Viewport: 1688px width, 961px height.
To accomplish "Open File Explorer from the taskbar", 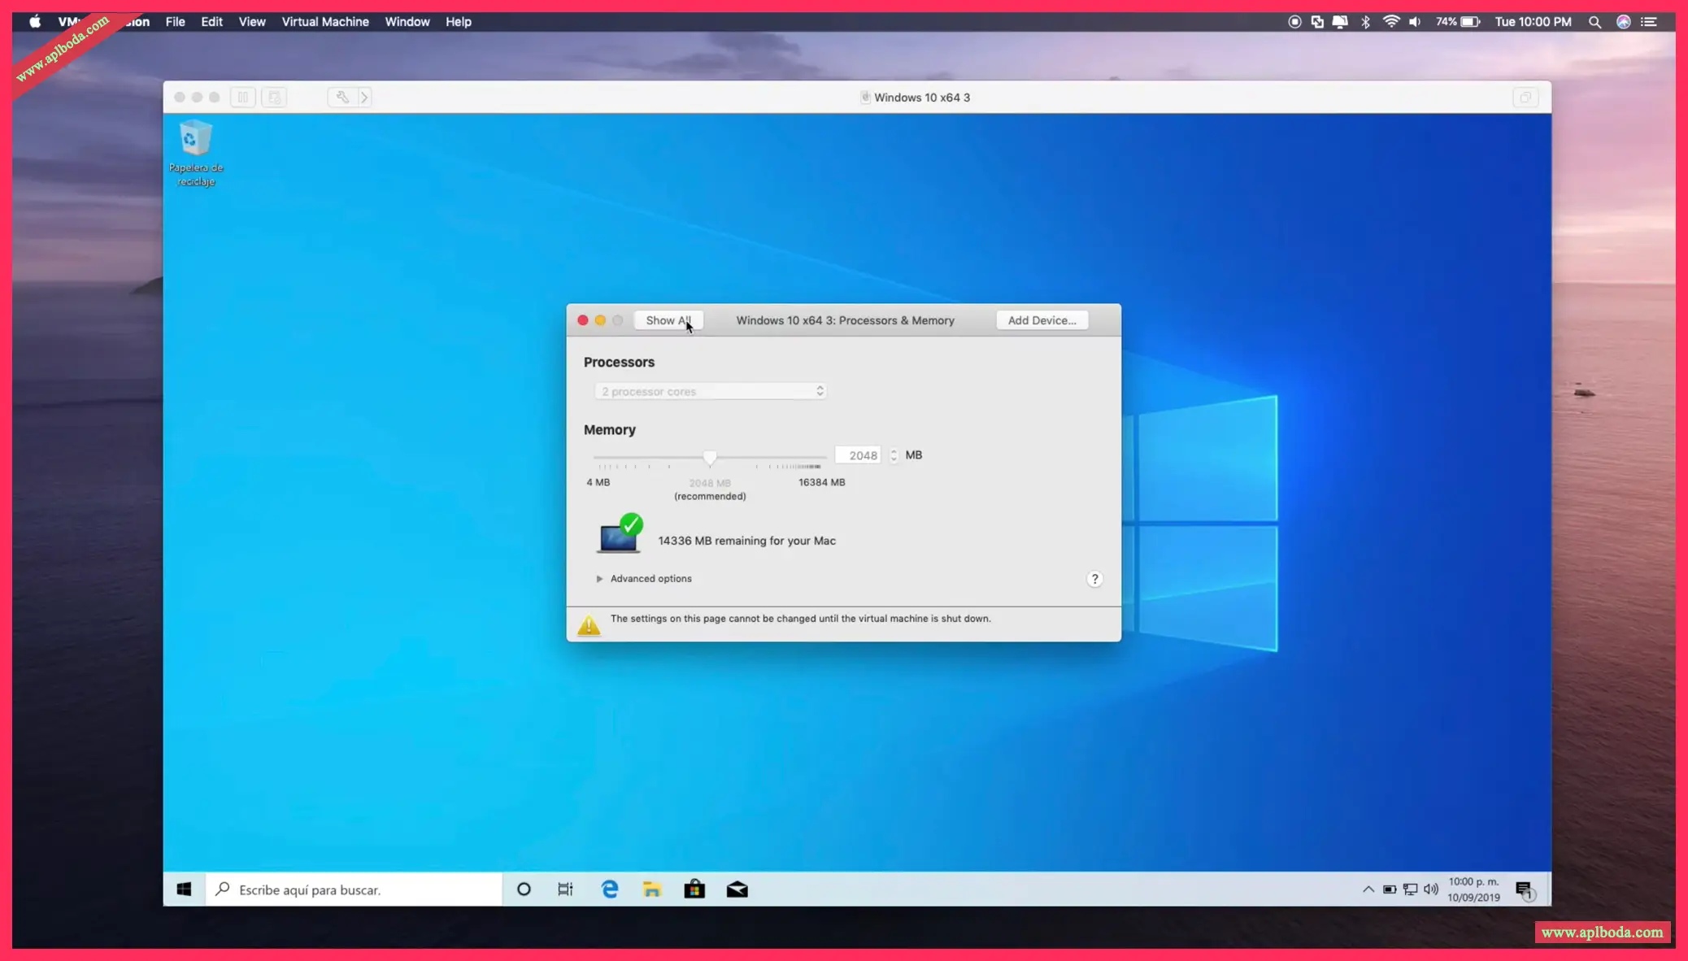I will tap(652, 889).
